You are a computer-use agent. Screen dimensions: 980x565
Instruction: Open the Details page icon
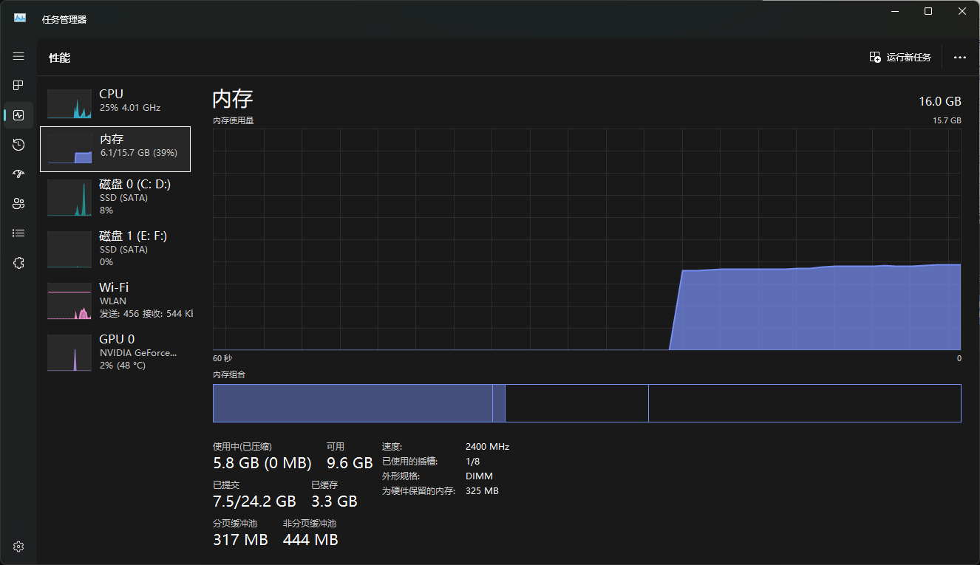[18, 233]
